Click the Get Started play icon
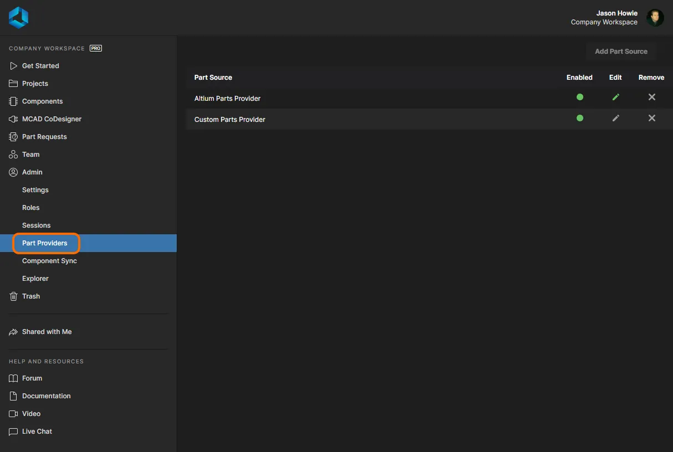Viewport: 673px width, 452px height. [13, 66]
